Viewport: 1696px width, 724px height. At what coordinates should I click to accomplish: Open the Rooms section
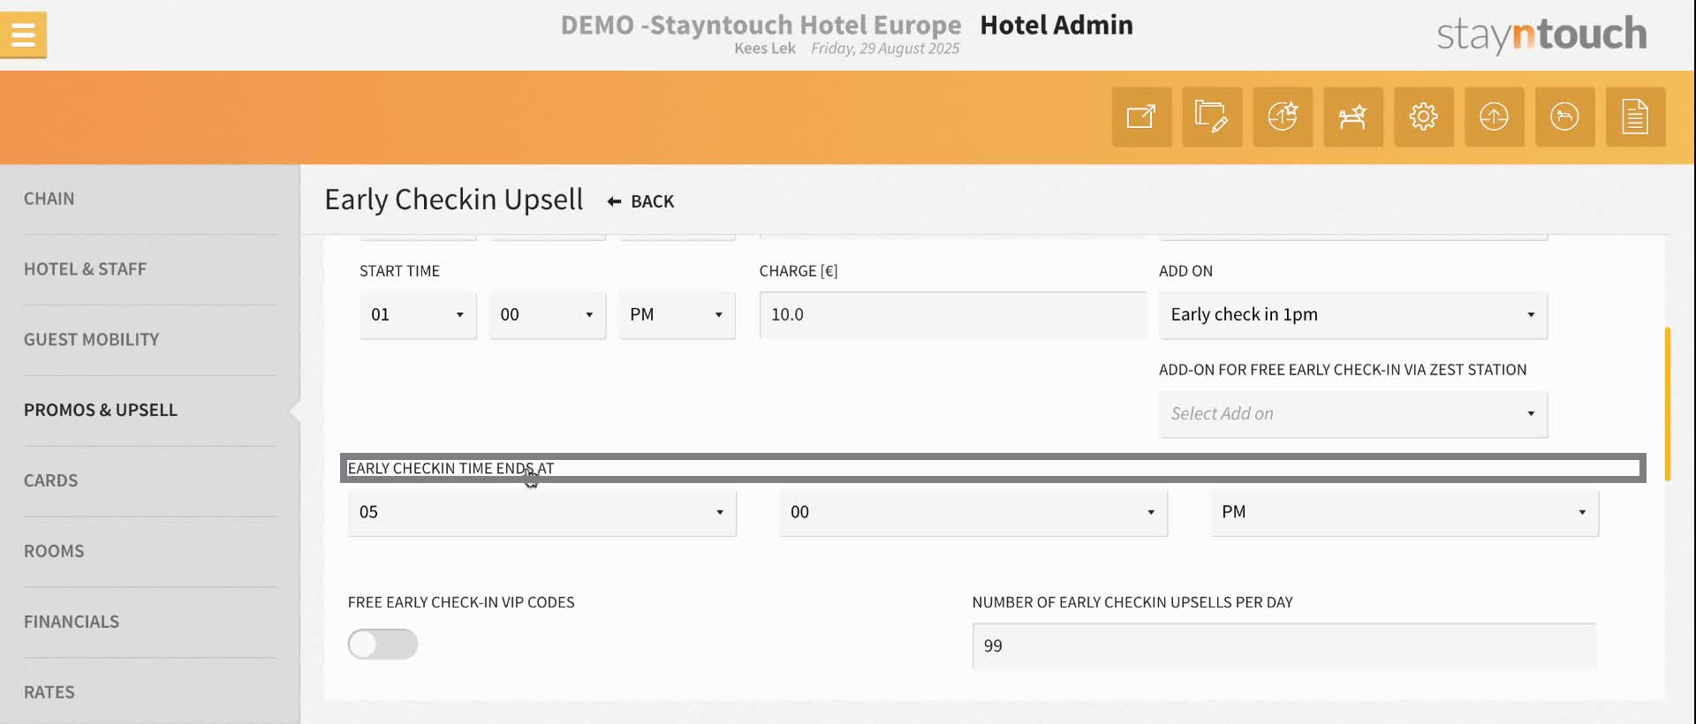pos(54,552)
